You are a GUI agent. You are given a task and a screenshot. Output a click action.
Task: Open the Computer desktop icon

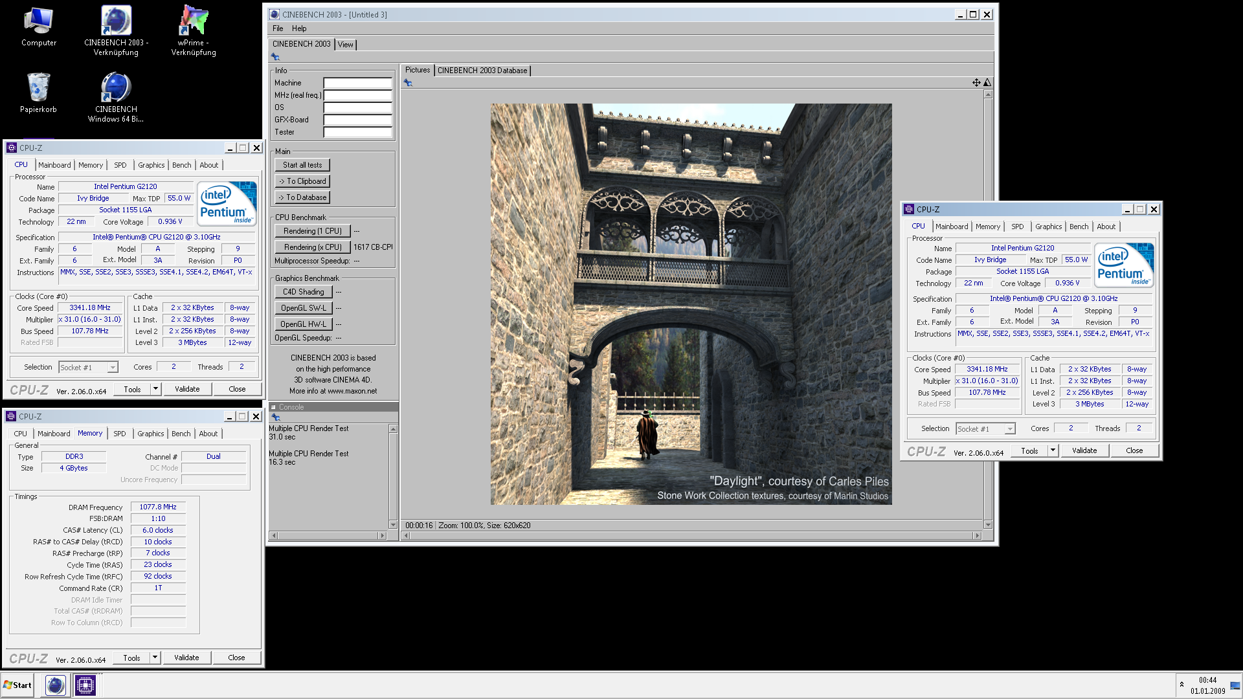38,27
